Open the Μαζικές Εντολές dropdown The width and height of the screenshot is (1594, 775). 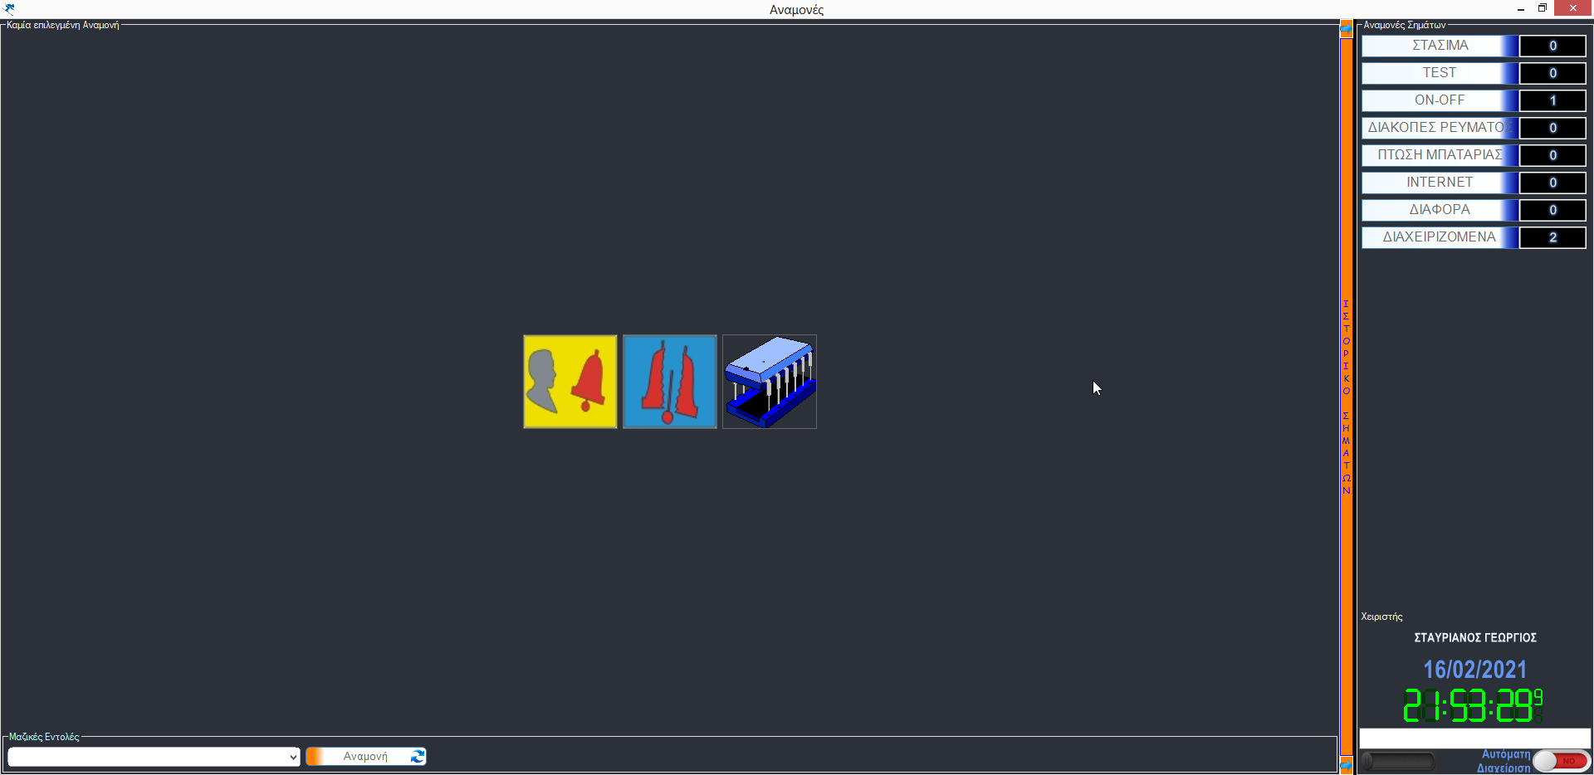(154, 757)
